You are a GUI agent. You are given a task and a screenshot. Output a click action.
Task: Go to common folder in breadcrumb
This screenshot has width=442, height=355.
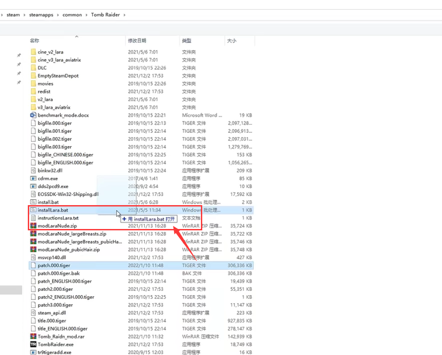[x=72, y=15]
